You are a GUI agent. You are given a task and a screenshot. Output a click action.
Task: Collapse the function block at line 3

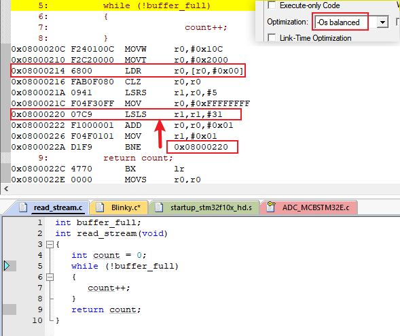[50, 245]
